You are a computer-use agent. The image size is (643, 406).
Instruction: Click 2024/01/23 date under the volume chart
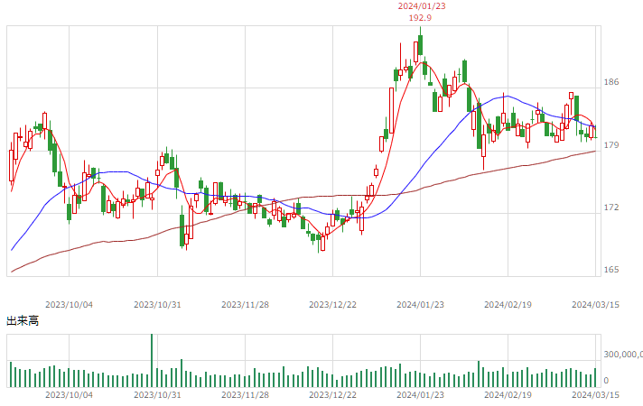click(x=420, y=395)
